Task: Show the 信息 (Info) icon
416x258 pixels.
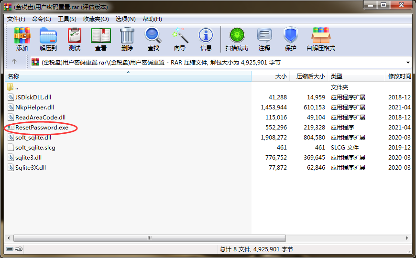Action: (x=206, y=35)
